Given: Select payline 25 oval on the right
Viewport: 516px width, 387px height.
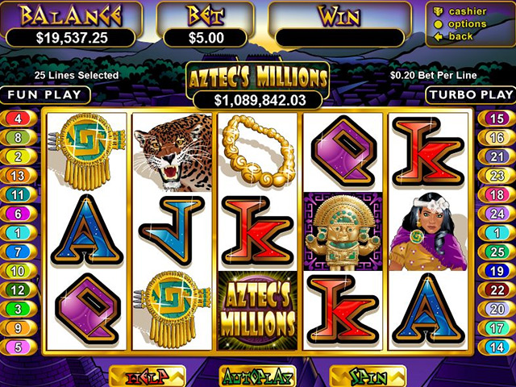Looking at the screenshot, I should pos(497,252).
